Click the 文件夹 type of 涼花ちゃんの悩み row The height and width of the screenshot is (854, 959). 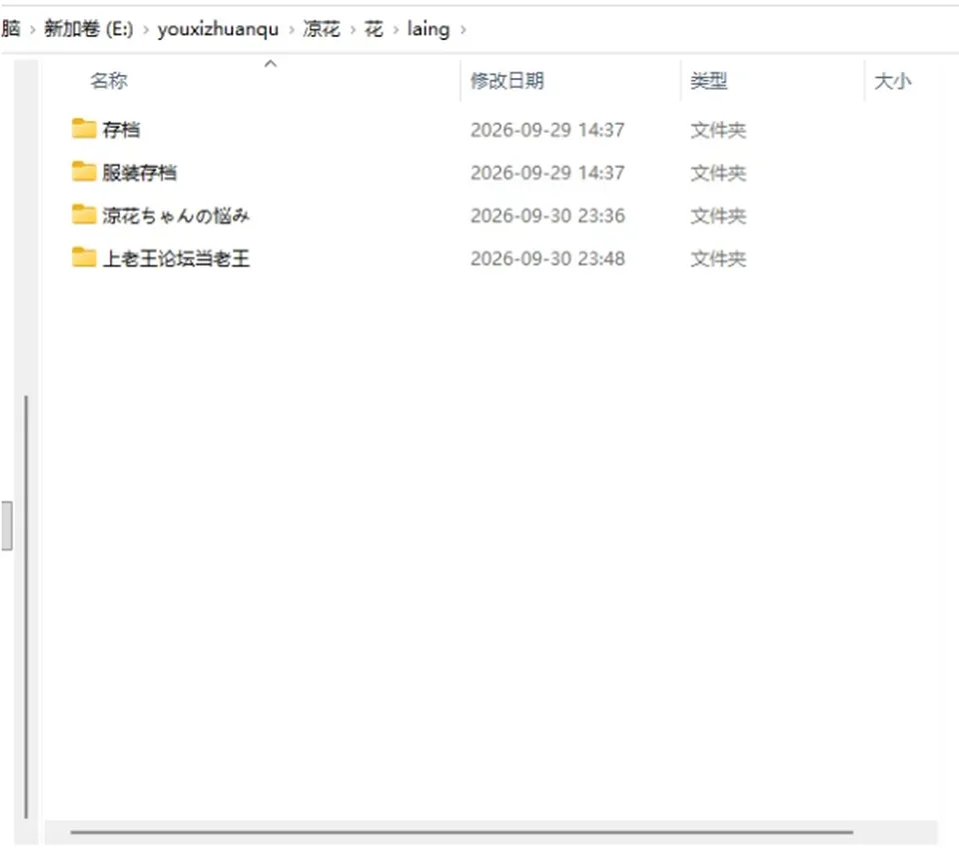[x=718, y=216]
